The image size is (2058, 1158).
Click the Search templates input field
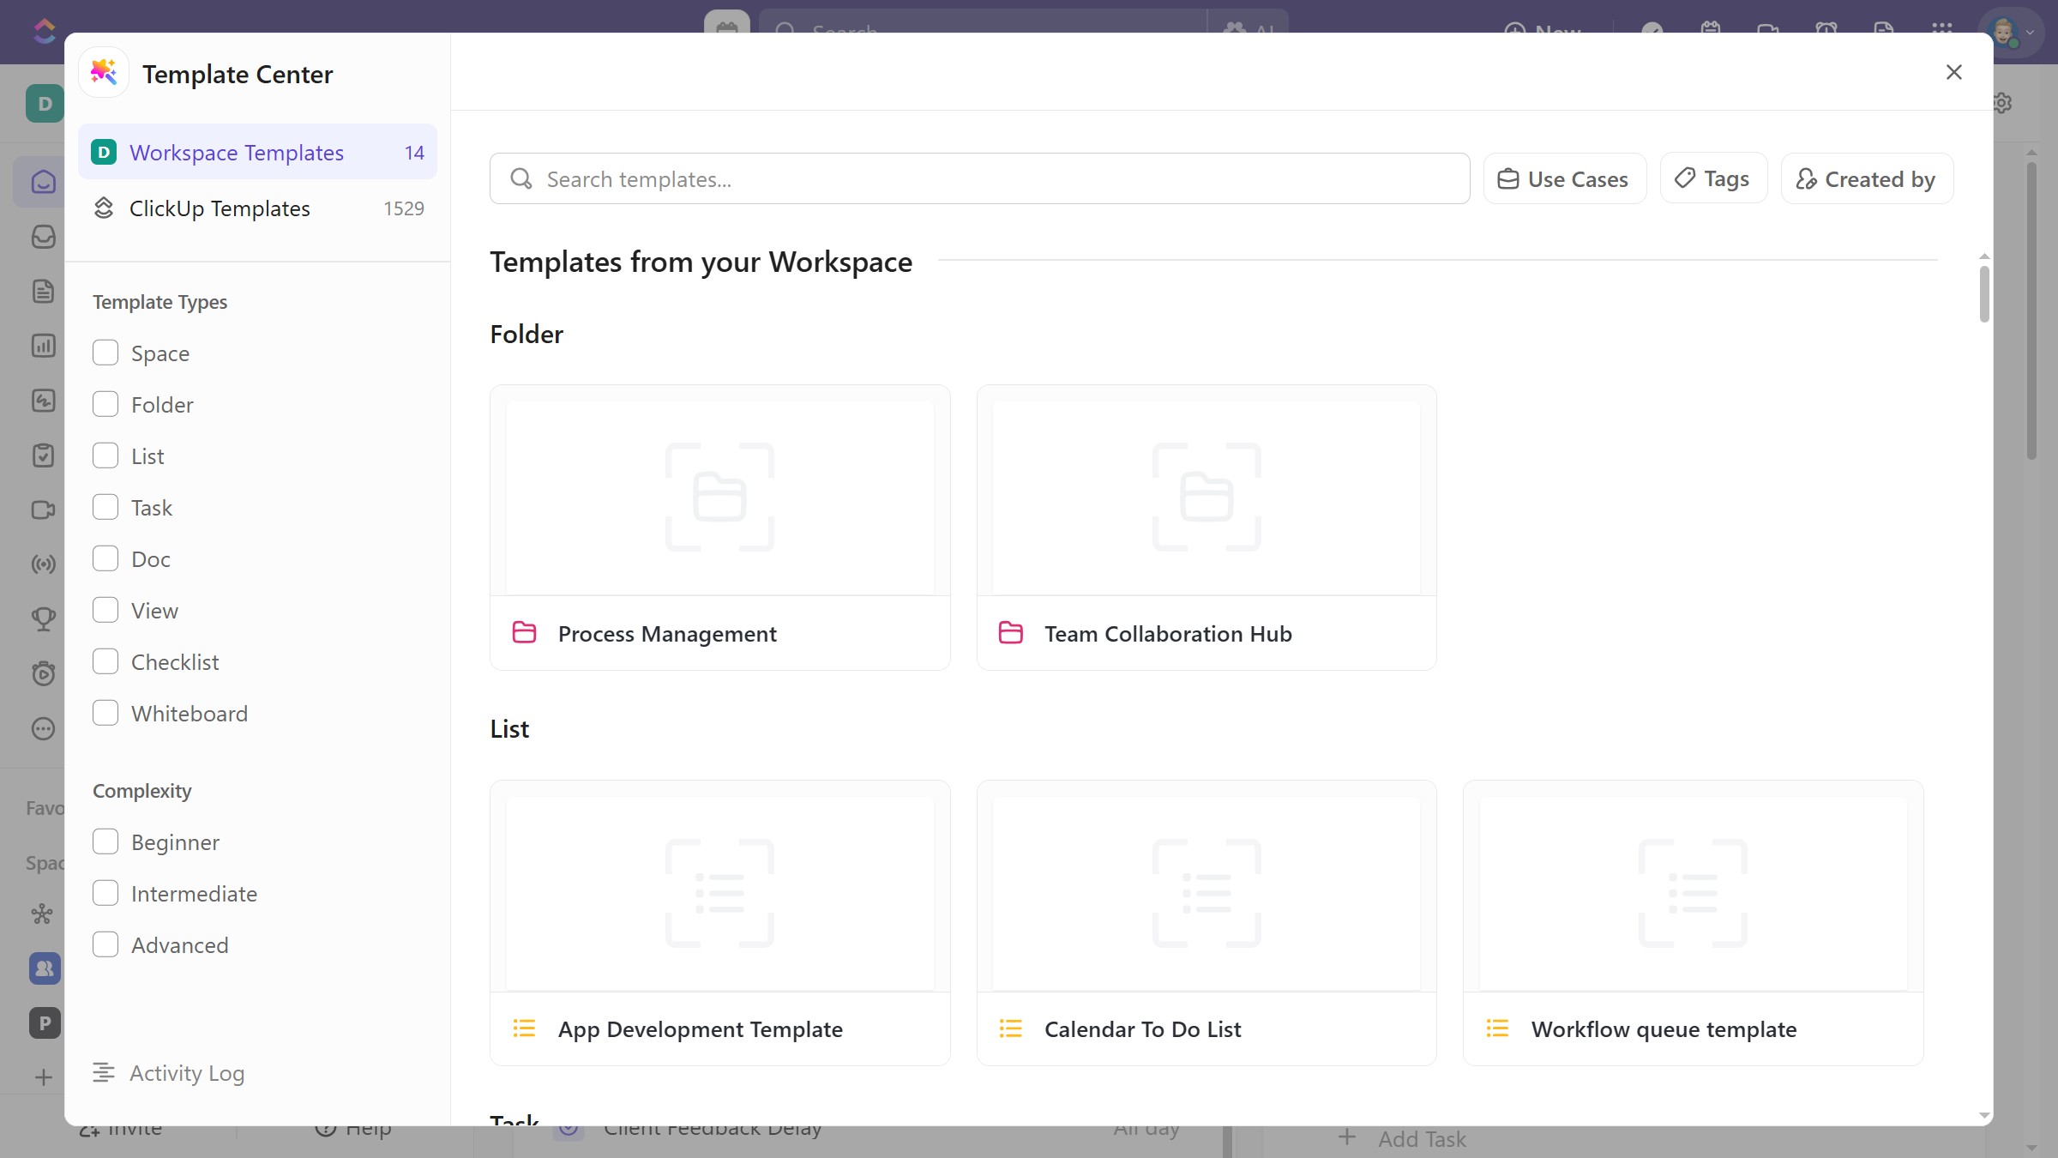click(x=979, y=178)
